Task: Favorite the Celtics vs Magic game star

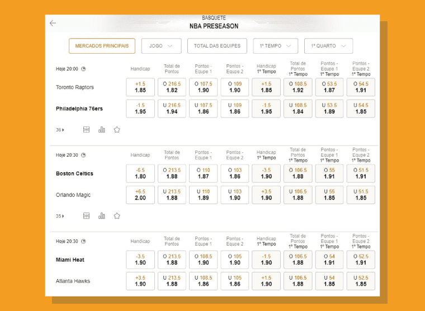Action: pos(117,216)
